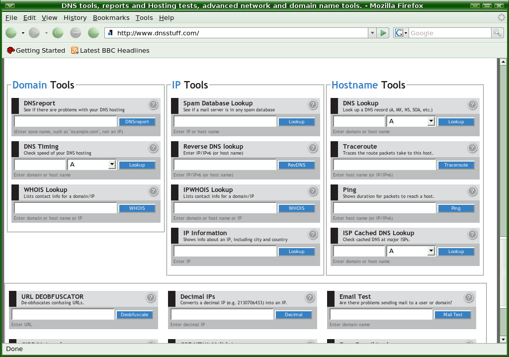This screenshot has height=357, width=509.
Task: Stop loading with the Stop icon
Action: [x=76, y=33]
